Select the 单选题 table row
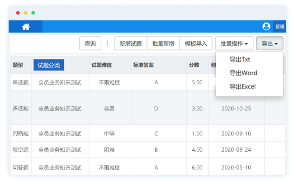Image resolution: width=294 pixels, height=181 pixels. (x=21, y=82)
